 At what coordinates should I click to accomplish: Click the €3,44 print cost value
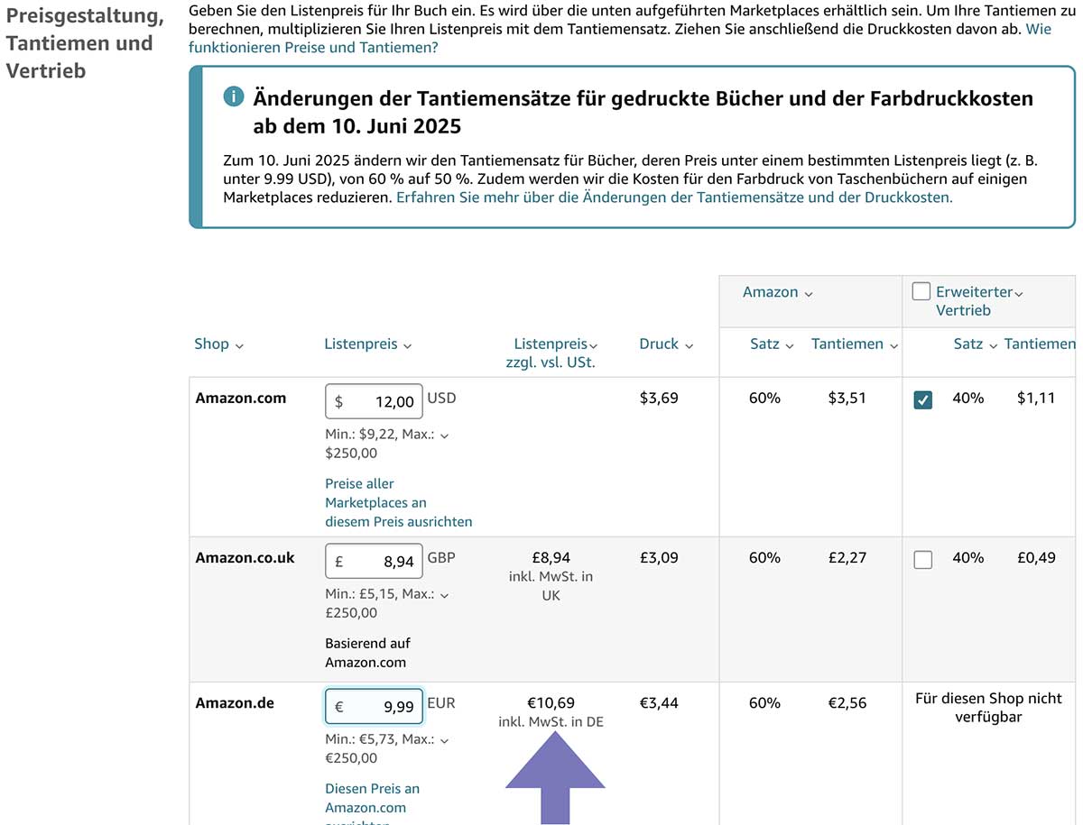tap(659, 702)
